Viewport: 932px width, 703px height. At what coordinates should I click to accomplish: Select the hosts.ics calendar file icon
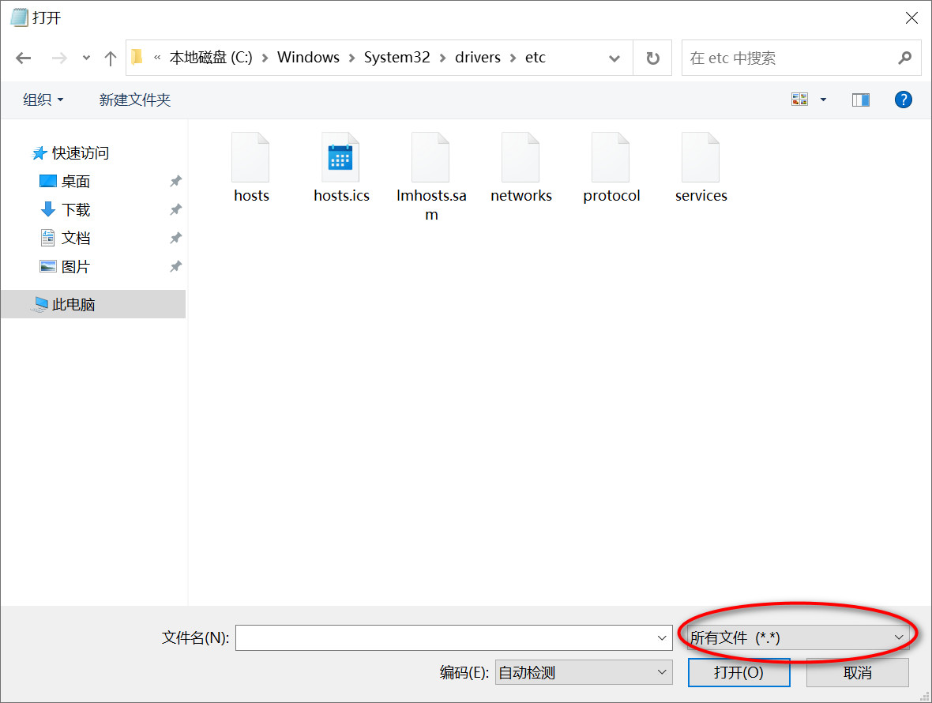point(340,157)
